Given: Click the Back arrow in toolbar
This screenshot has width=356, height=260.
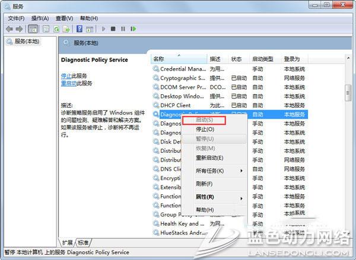Looking at the screenshot, I should 9,28.
